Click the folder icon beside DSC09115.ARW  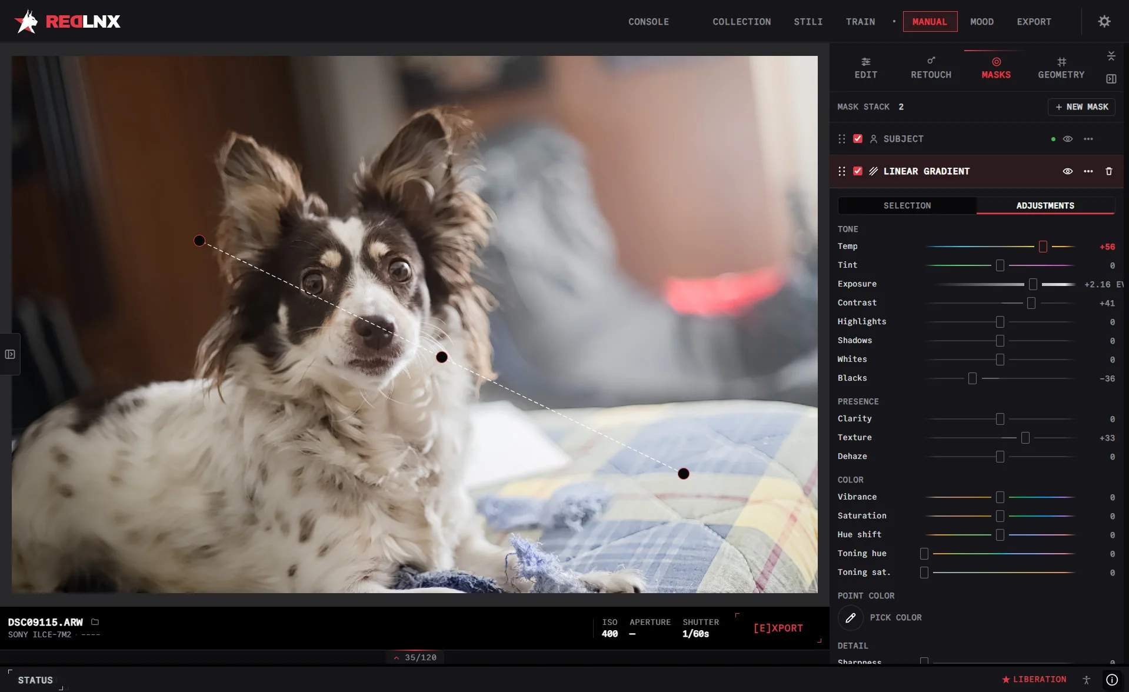click(x=95, y=622)
